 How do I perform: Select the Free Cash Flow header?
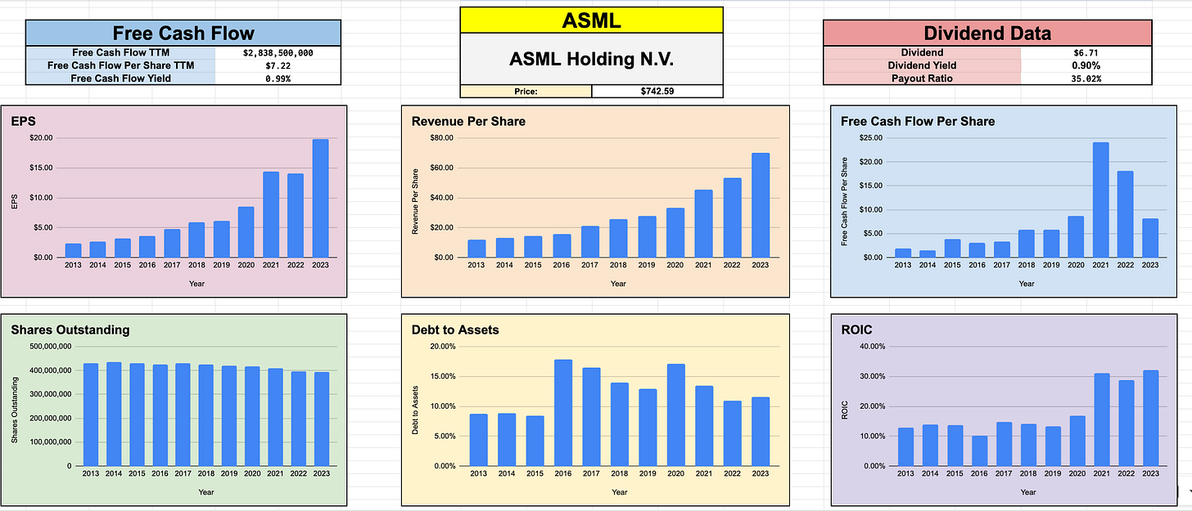tap(183, 34)
